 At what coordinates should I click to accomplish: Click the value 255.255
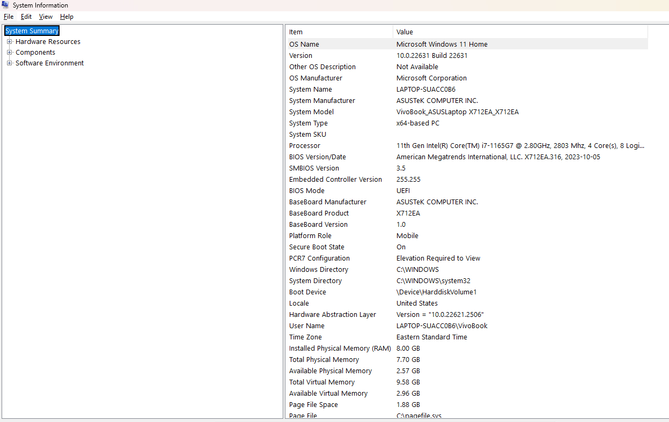pos(408,180)
